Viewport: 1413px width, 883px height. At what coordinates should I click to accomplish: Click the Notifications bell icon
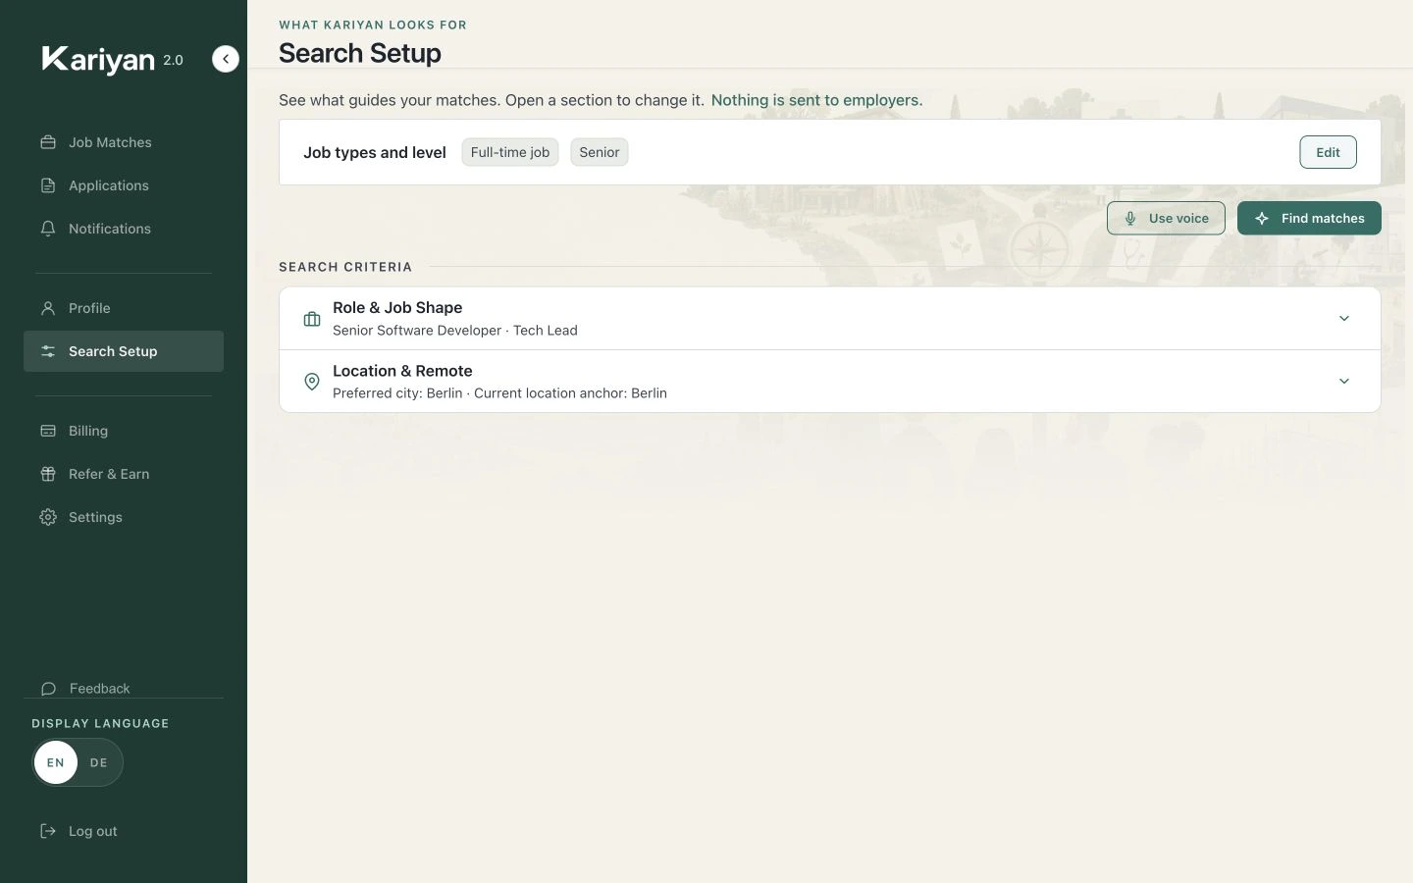point(48,229)
